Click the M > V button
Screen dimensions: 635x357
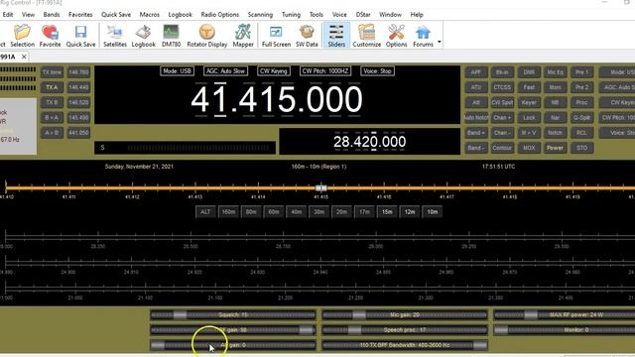[529, 133]
